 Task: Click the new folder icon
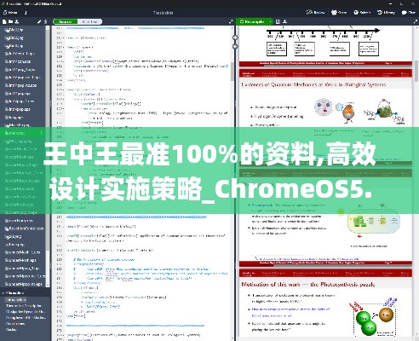click(x=10, y=21)
